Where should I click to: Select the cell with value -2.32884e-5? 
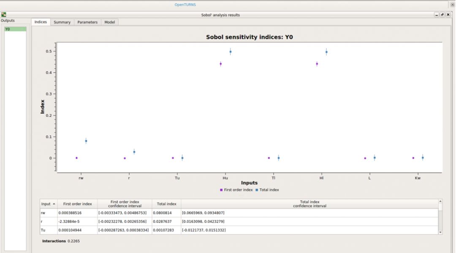pos(77,221)
